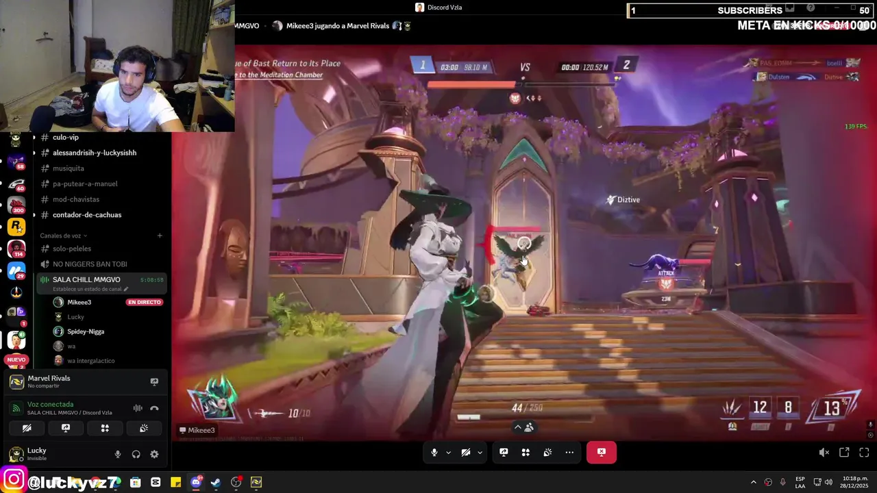Open Steam from the taskbar

tap(216, 482)
